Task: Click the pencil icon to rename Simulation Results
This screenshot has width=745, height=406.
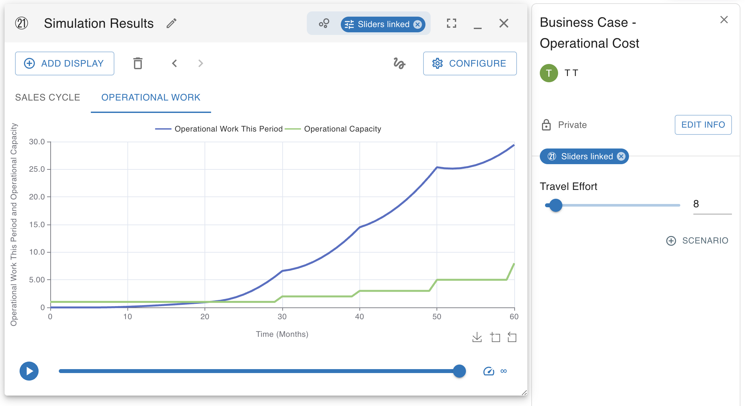Action: [171, 23]
